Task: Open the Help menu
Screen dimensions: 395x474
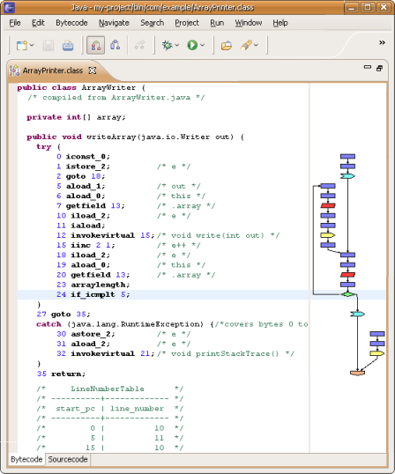Action: (280, 23)
